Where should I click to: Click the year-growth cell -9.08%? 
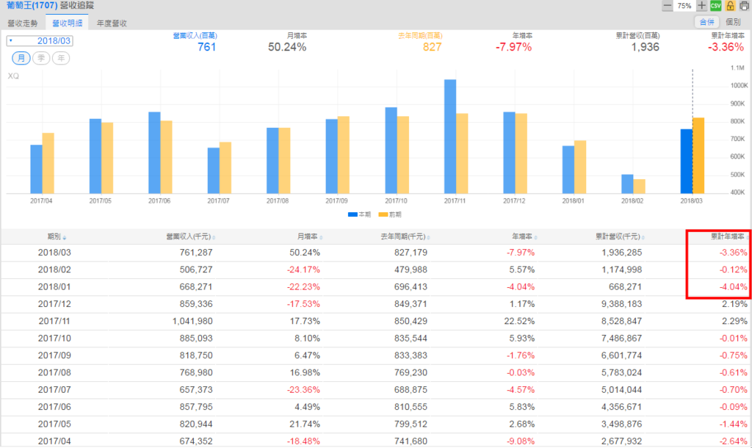[521, 441]
